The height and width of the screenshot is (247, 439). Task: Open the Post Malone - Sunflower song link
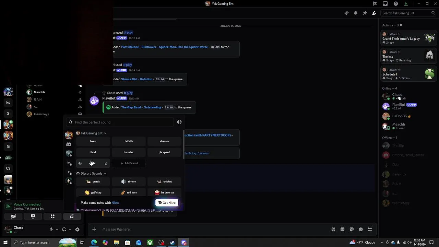(x=165, y=47)
